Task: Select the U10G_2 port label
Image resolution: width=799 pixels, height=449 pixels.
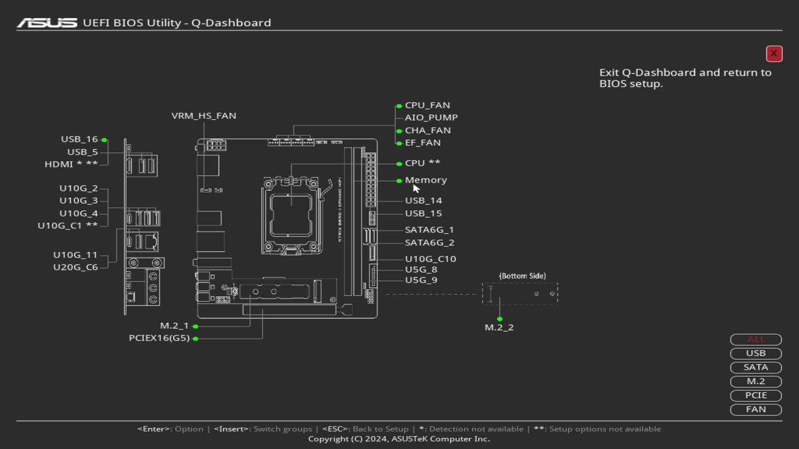Action: click(79, 188)
